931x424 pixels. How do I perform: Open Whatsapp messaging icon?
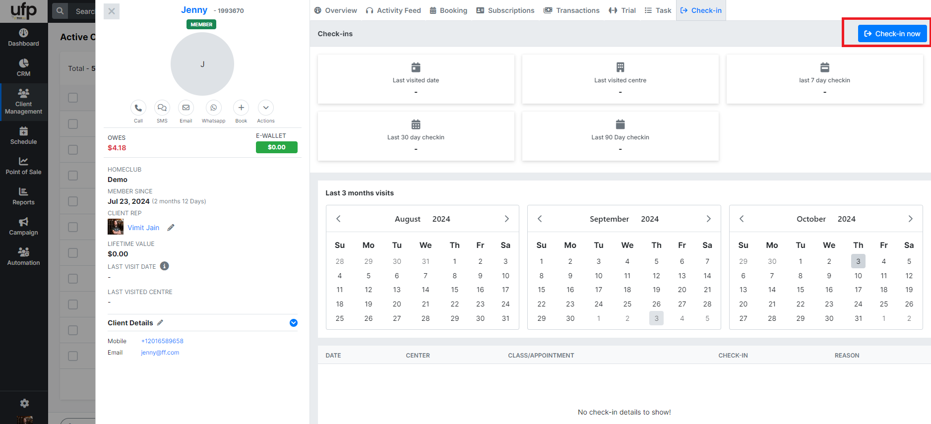(213, 108)
